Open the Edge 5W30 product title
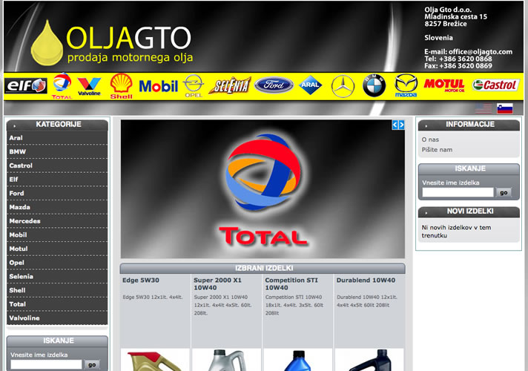Screen dimensions: 528x371 point(141,280)
